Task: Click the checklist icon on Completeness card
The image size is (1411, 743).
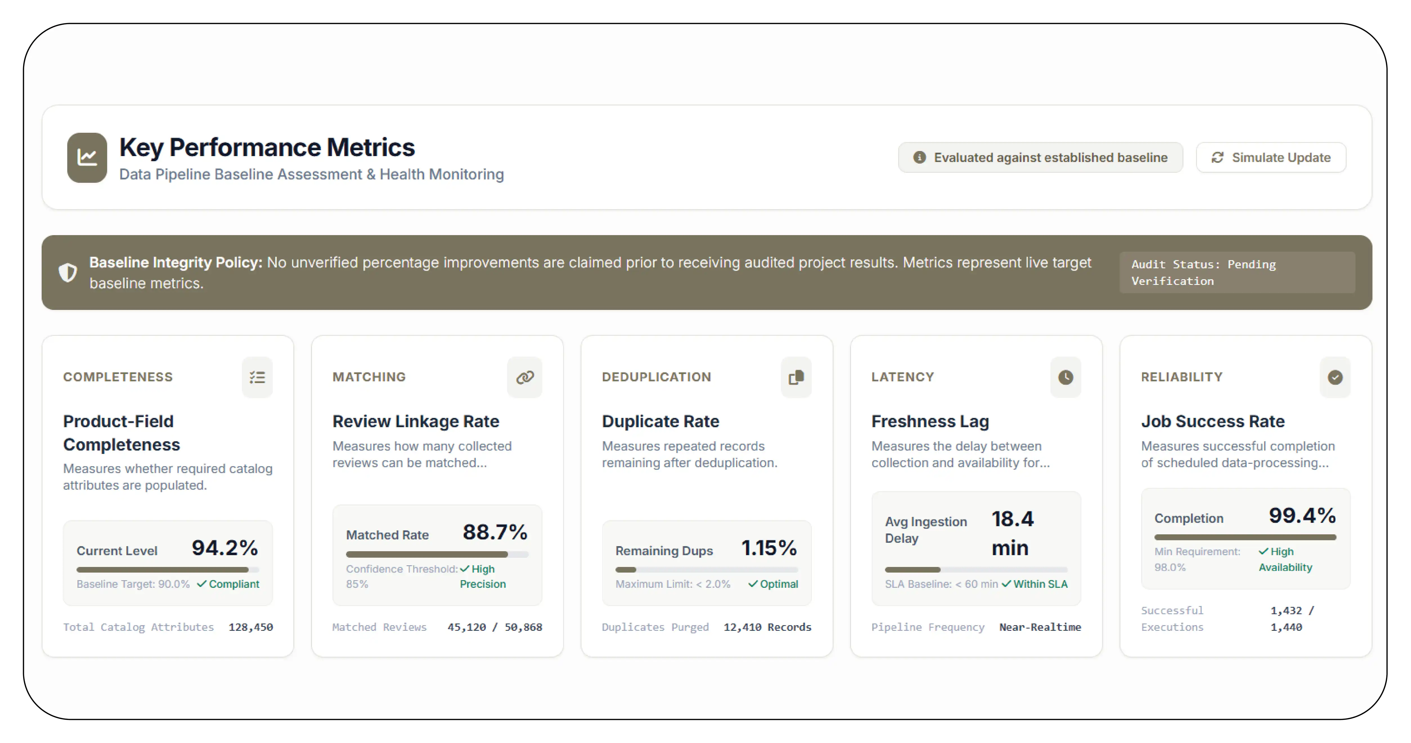Action: click(x=257, y=377)
